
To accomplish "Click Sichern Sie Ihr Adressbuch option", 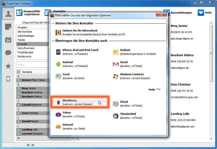I will pos(90,32).
